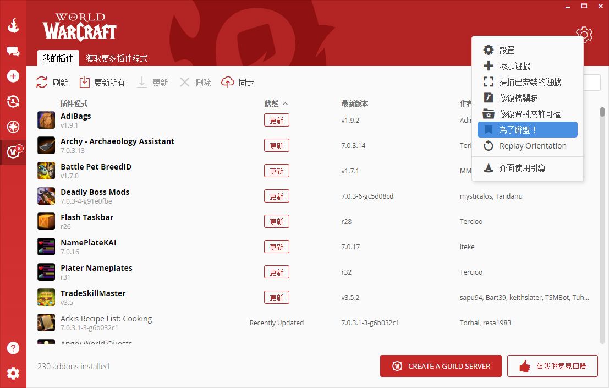Update AdiBags with its 更新 button
The image size is (609, 388).
(x=277, y=121)
